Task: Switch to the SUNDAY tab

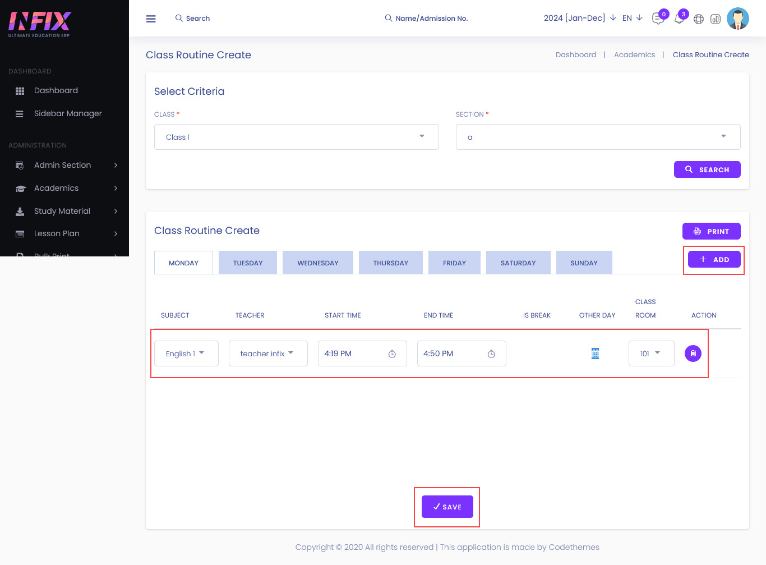Action: (x=584, y=263)
